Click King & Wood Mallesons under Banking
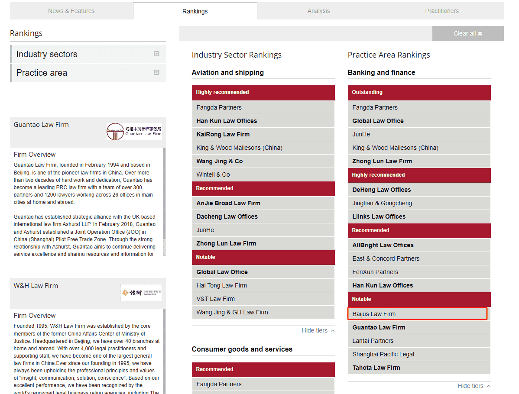 coord(419,148)
